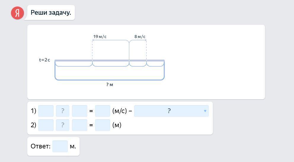Click second operand field in step 2

coord(80,125)
